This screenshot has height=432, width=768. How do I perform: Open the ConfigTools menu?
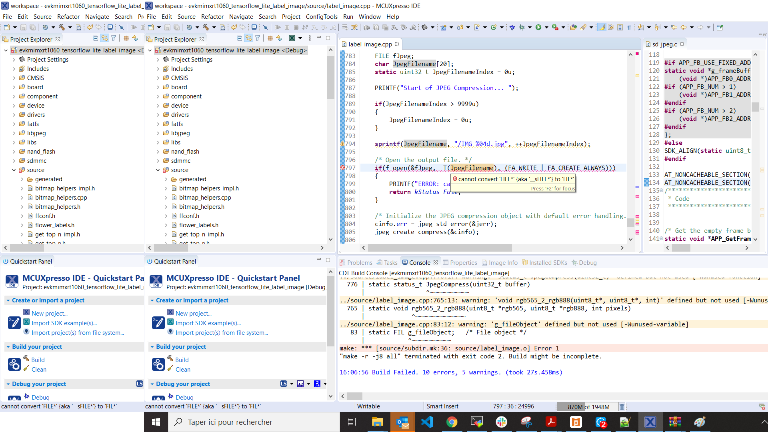(322, 17)
